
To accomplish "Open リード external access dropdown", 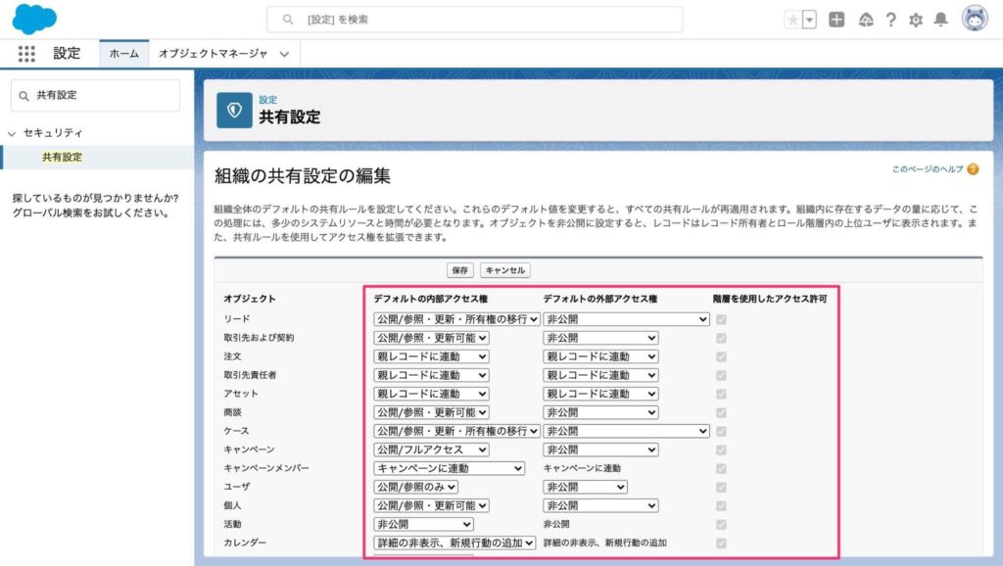I will [x=626, y=319].
